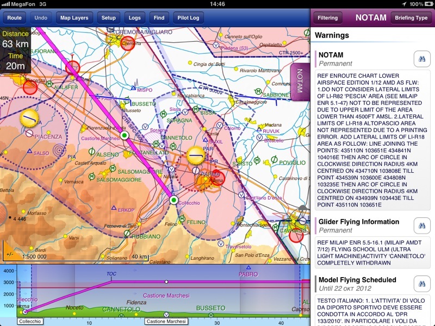Screen dimensions: 435x326
Task: Toggle the +/- map scale corner button
Action: point(10,254)
